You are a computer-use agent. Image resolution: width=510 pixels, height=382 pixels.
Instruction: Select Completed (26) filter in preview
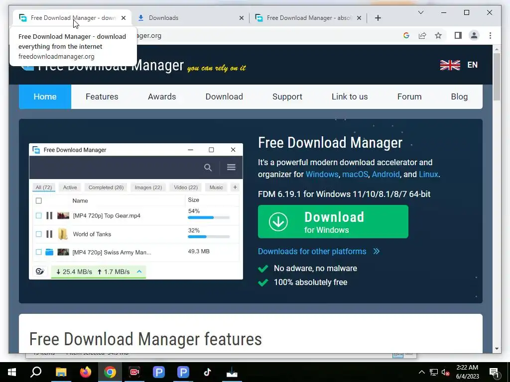pos(106,188)
